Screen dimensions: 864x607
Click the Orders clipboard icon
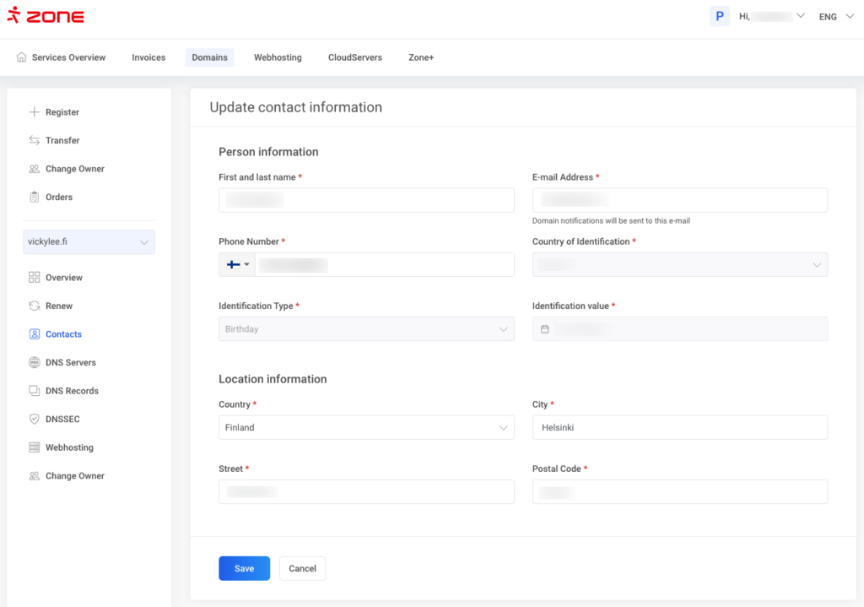(x=35, y=197)
